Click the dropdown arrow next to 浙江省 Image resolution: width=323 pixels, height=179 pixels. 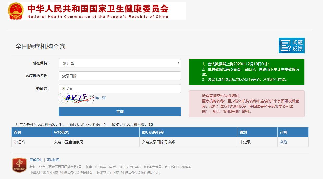pos(178,63)
